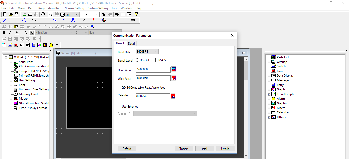Image resolution: width=349 pixels, height=159 pixels.
Task: Open the System Setting menu
Action: [x=98, y=8]
